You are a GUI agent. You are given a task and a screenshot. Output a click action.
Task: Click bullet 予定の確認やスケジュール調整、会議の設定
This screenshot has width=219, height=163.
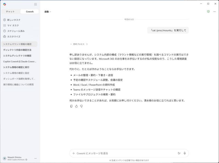point(98,80)
